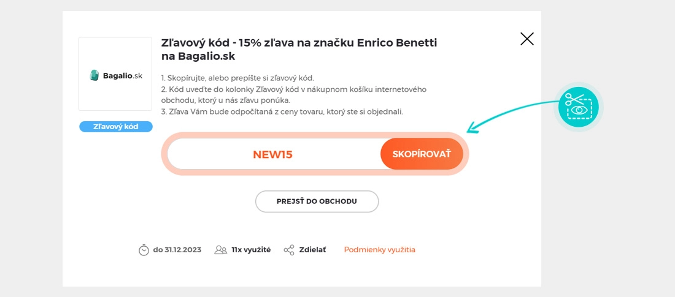This screenshot has height=297, width=675.
Task: Click the teal scissors coupon icon
Action: (x=579, y=107)
